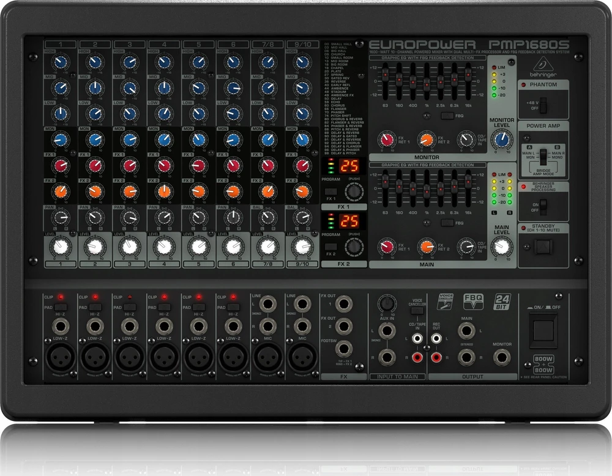
Task: Click the FOOTSW jack
Action: click(x=343, y=348)
